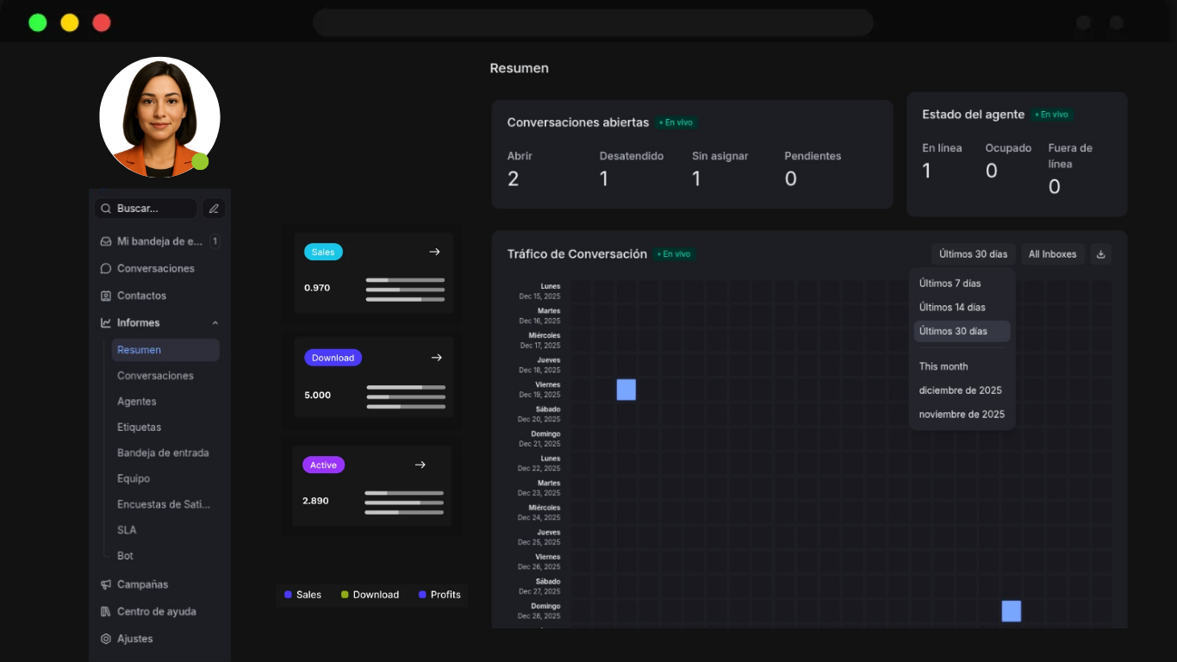Click the Contactos icon in sidebar

[106, 296]
